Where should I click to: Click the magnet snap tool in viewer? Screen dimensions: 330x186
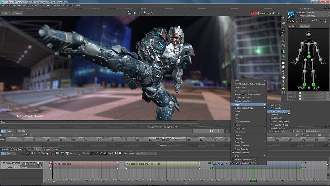pos(283,41)
